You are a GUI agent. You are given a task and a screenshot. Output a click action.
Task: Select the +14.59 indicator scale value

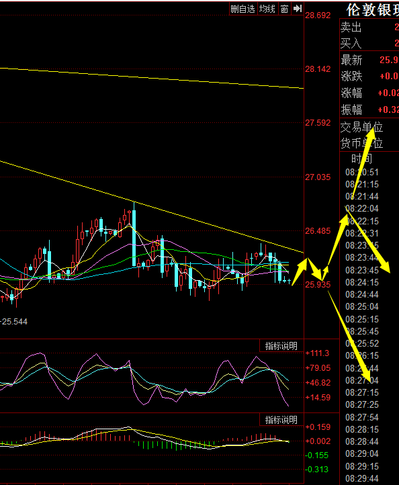click(318, 398)
